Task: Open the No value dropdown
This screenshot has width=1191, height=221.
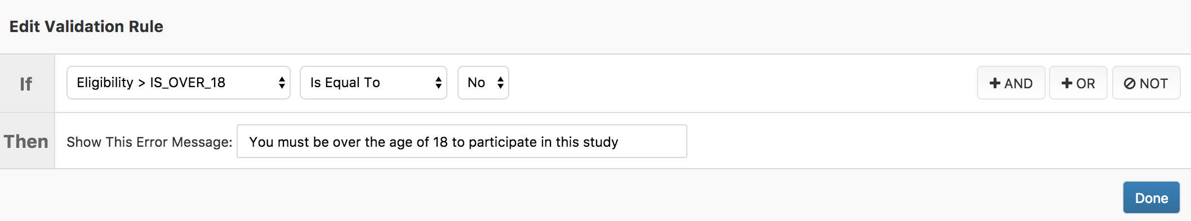Action: click(483, 83)
